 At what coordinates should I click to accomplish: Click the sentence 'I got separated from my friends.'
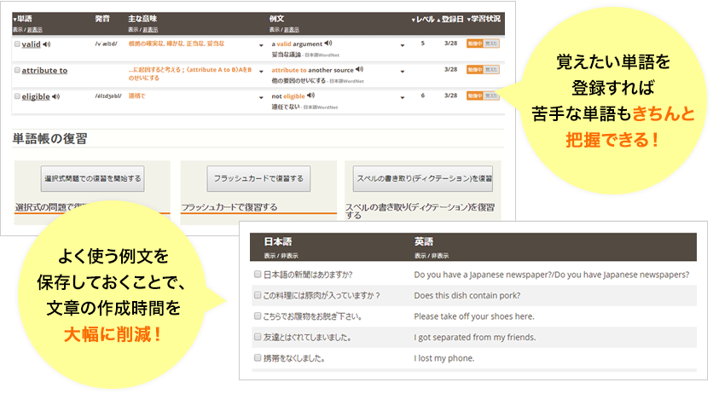[x=475, y=337]
